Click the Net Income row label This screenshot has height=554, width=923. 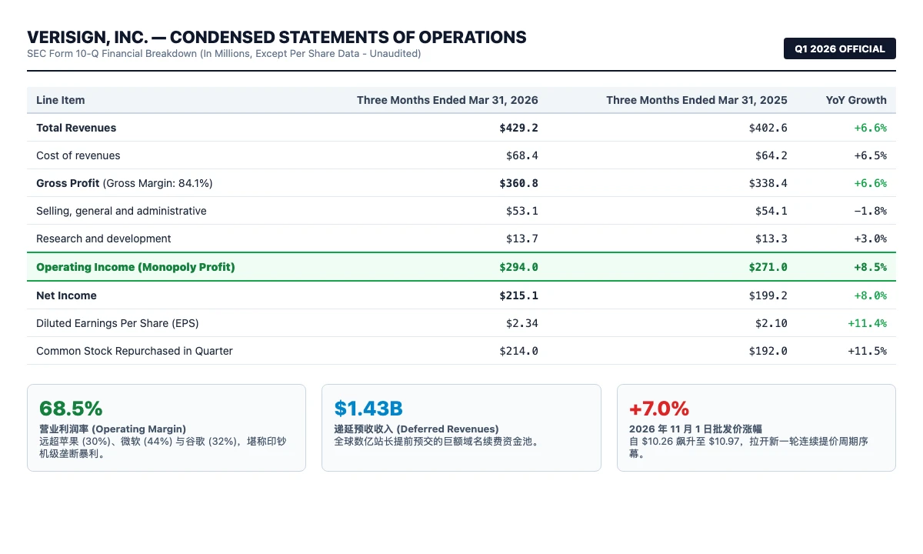click(66, 295)
